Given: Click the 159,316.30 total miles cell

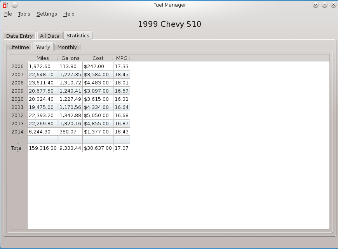Looking at the screenshot, I should (x=43, y=148).
